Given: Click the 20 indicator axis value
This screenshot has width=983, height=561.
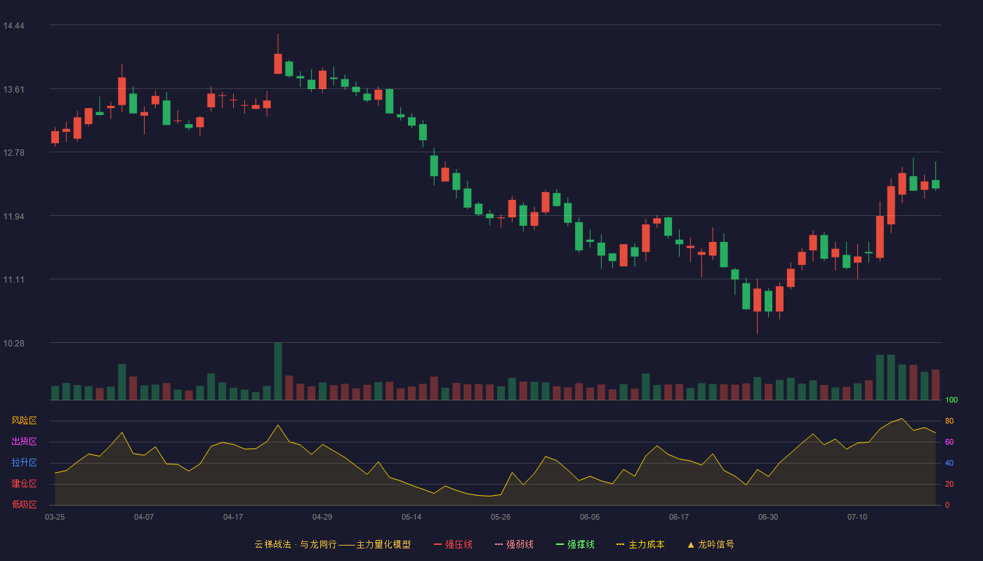Looking at the screenshot, I should click(949, 484).
